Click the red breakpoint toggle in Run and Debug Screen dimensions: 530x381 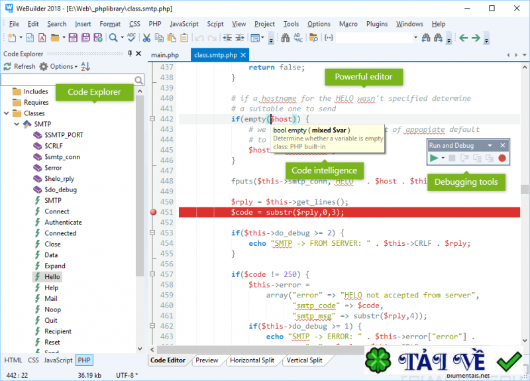point(502,158)
